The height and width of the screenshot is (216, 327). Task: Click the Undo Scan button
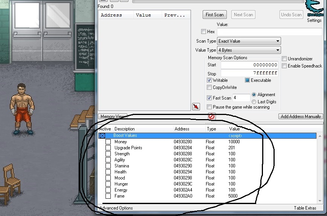pos(291,15)
